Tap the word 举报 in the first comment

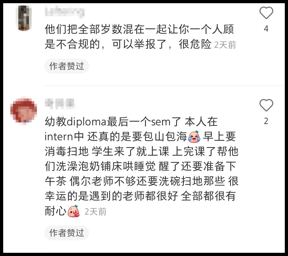[145, 44]
